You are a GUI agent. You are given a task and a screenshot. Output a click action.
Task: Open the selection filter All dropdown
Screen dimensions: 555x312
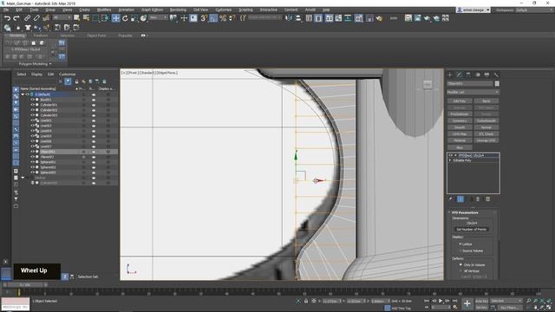point(62,17)
